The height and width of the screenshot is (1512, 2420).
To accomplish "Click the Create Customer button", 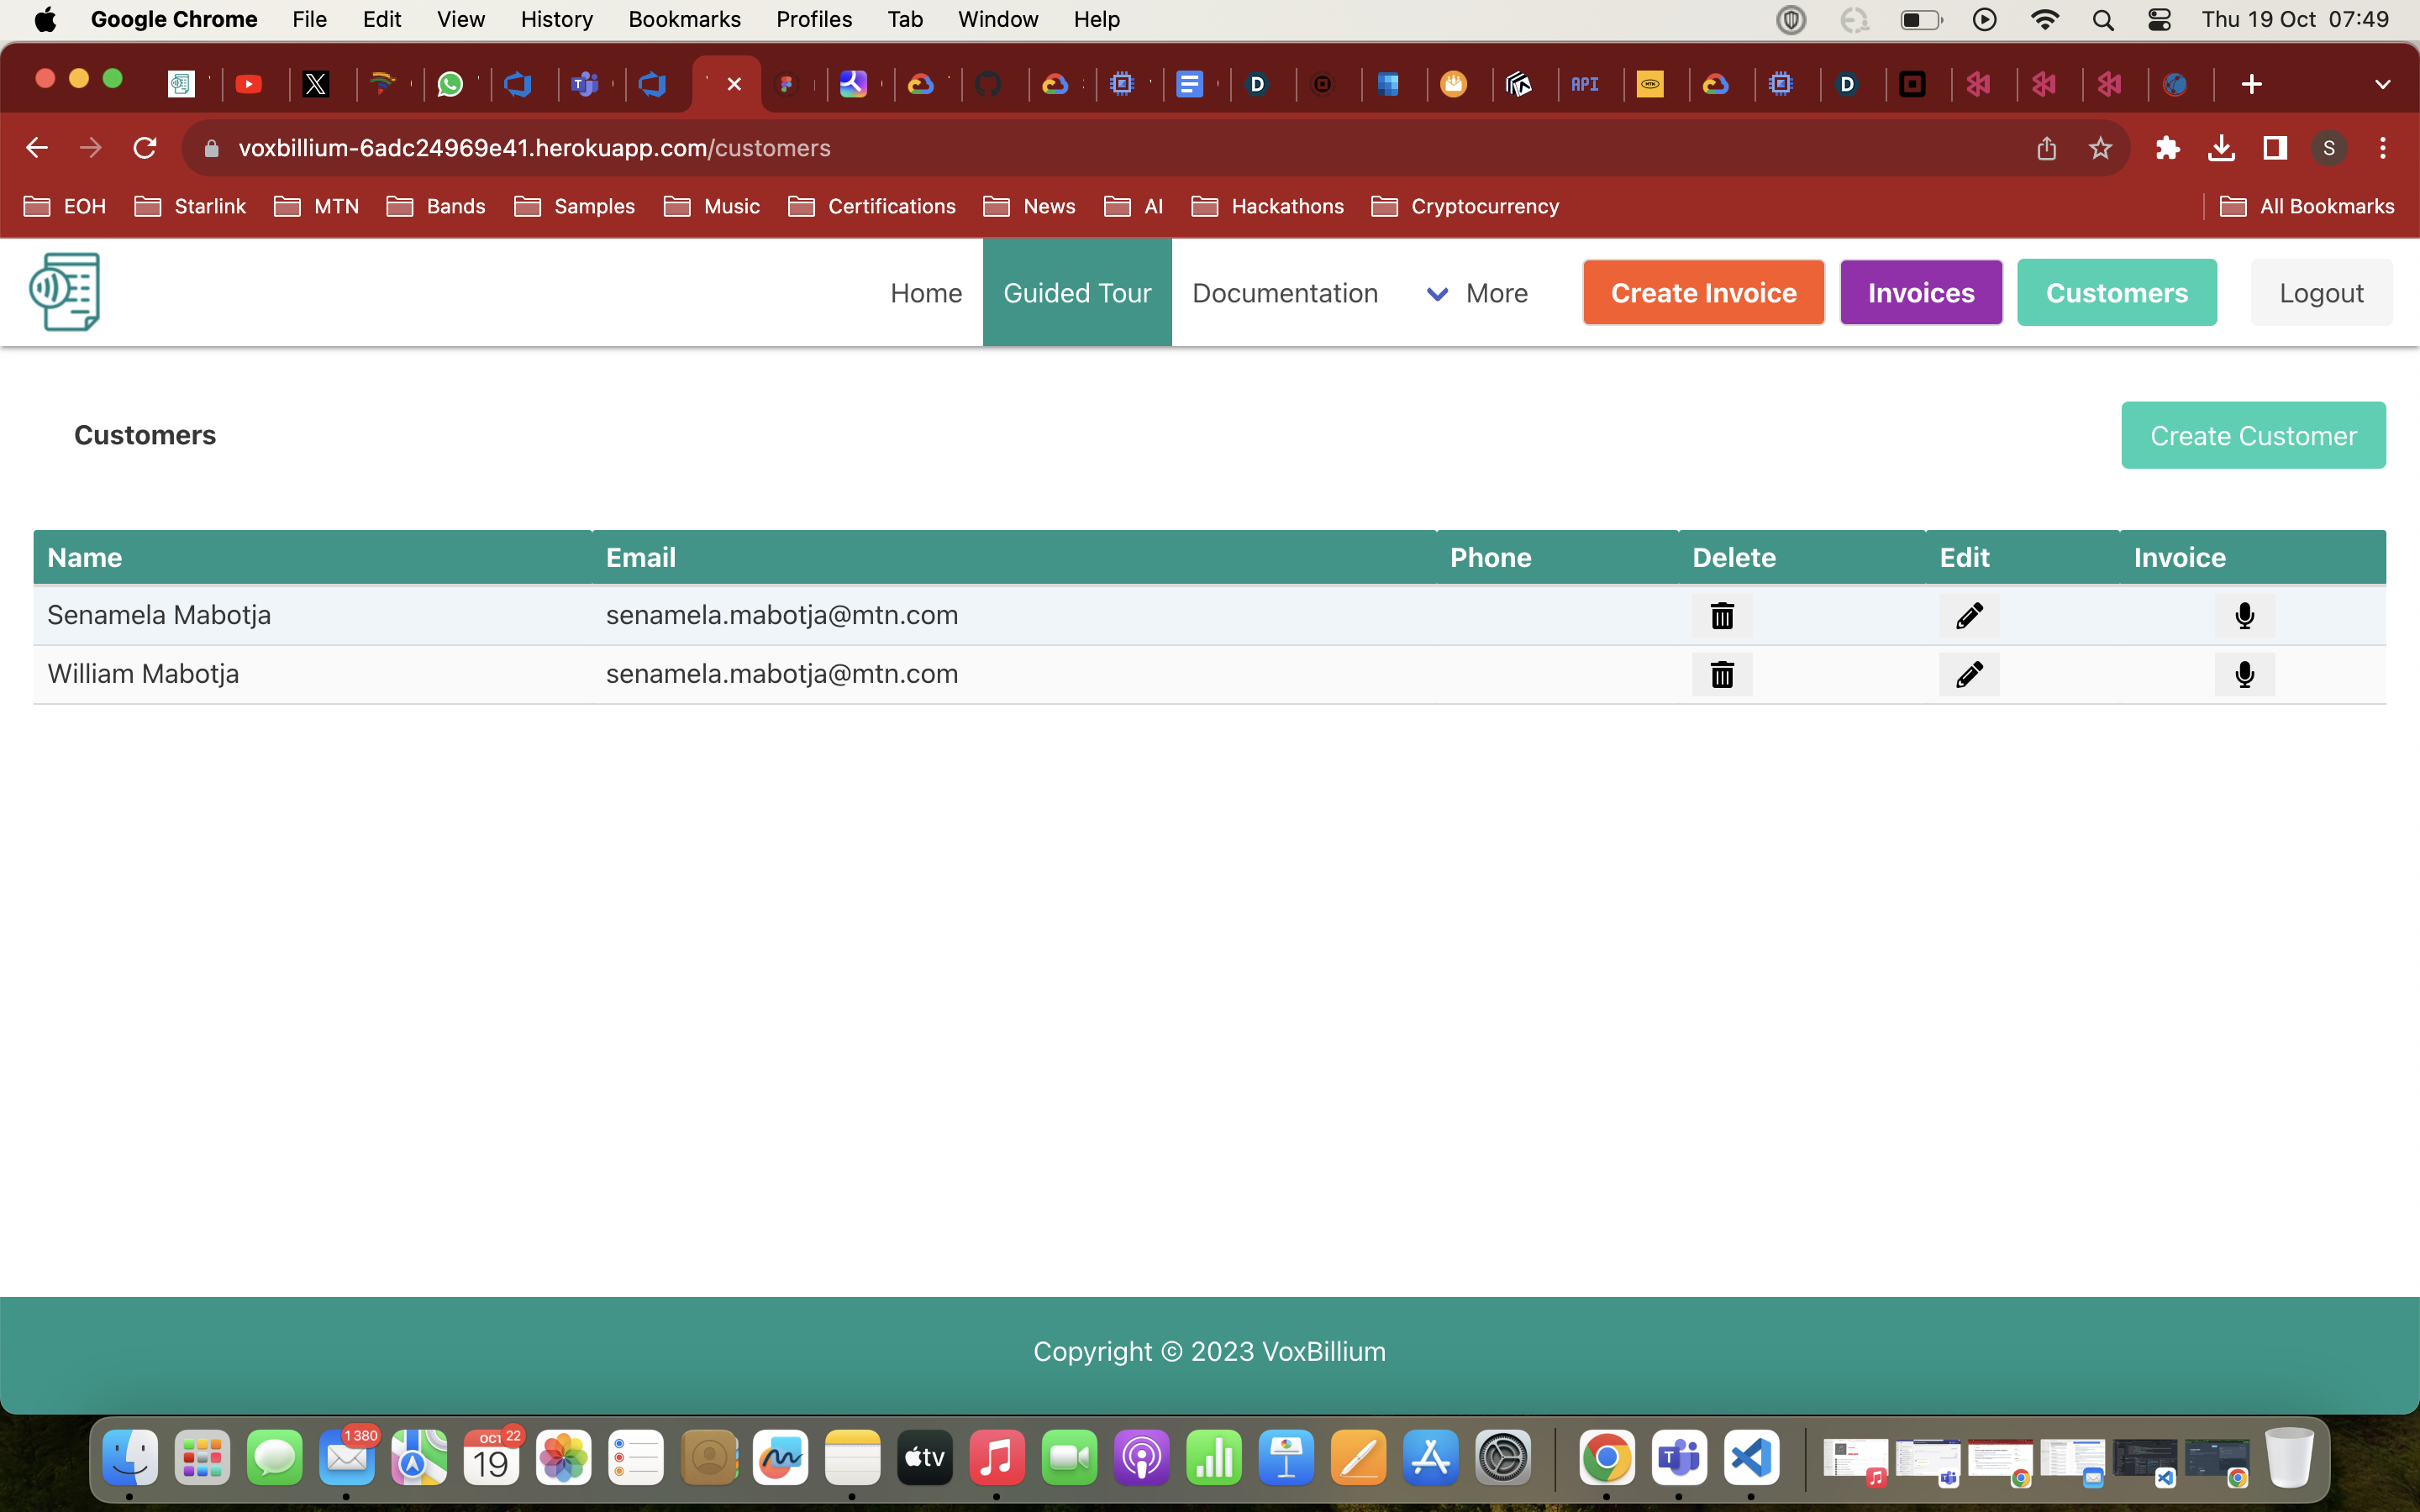I will coord(2252,436).
